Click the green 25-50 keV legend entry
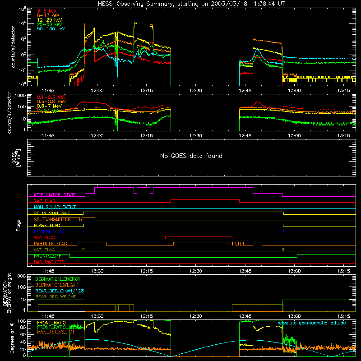This screenshot has height=361, width=361. 50,24
